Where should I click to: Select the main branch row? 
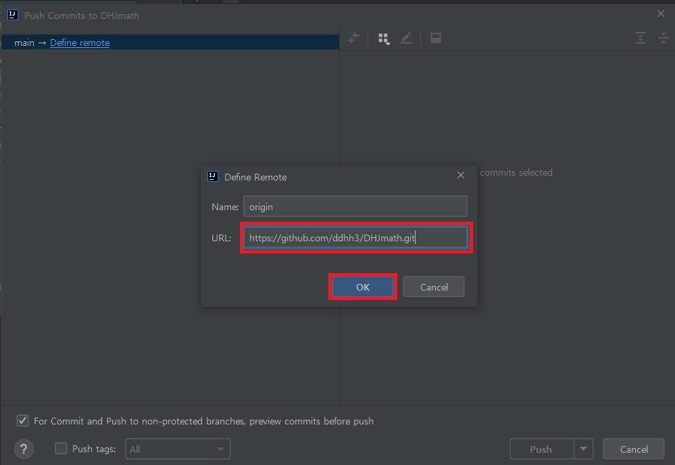170,42
